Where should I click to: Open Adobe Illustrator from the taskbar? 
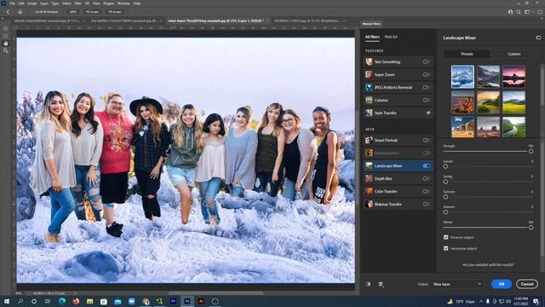coord(201,301)
